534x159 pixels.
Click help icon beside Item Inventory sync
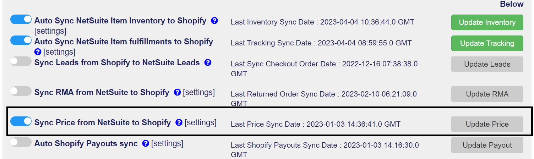pos(214,21)
